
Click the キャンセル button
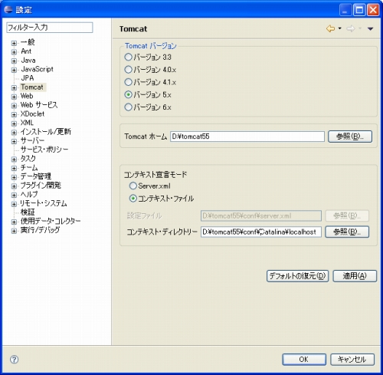(x=352, y=360)
